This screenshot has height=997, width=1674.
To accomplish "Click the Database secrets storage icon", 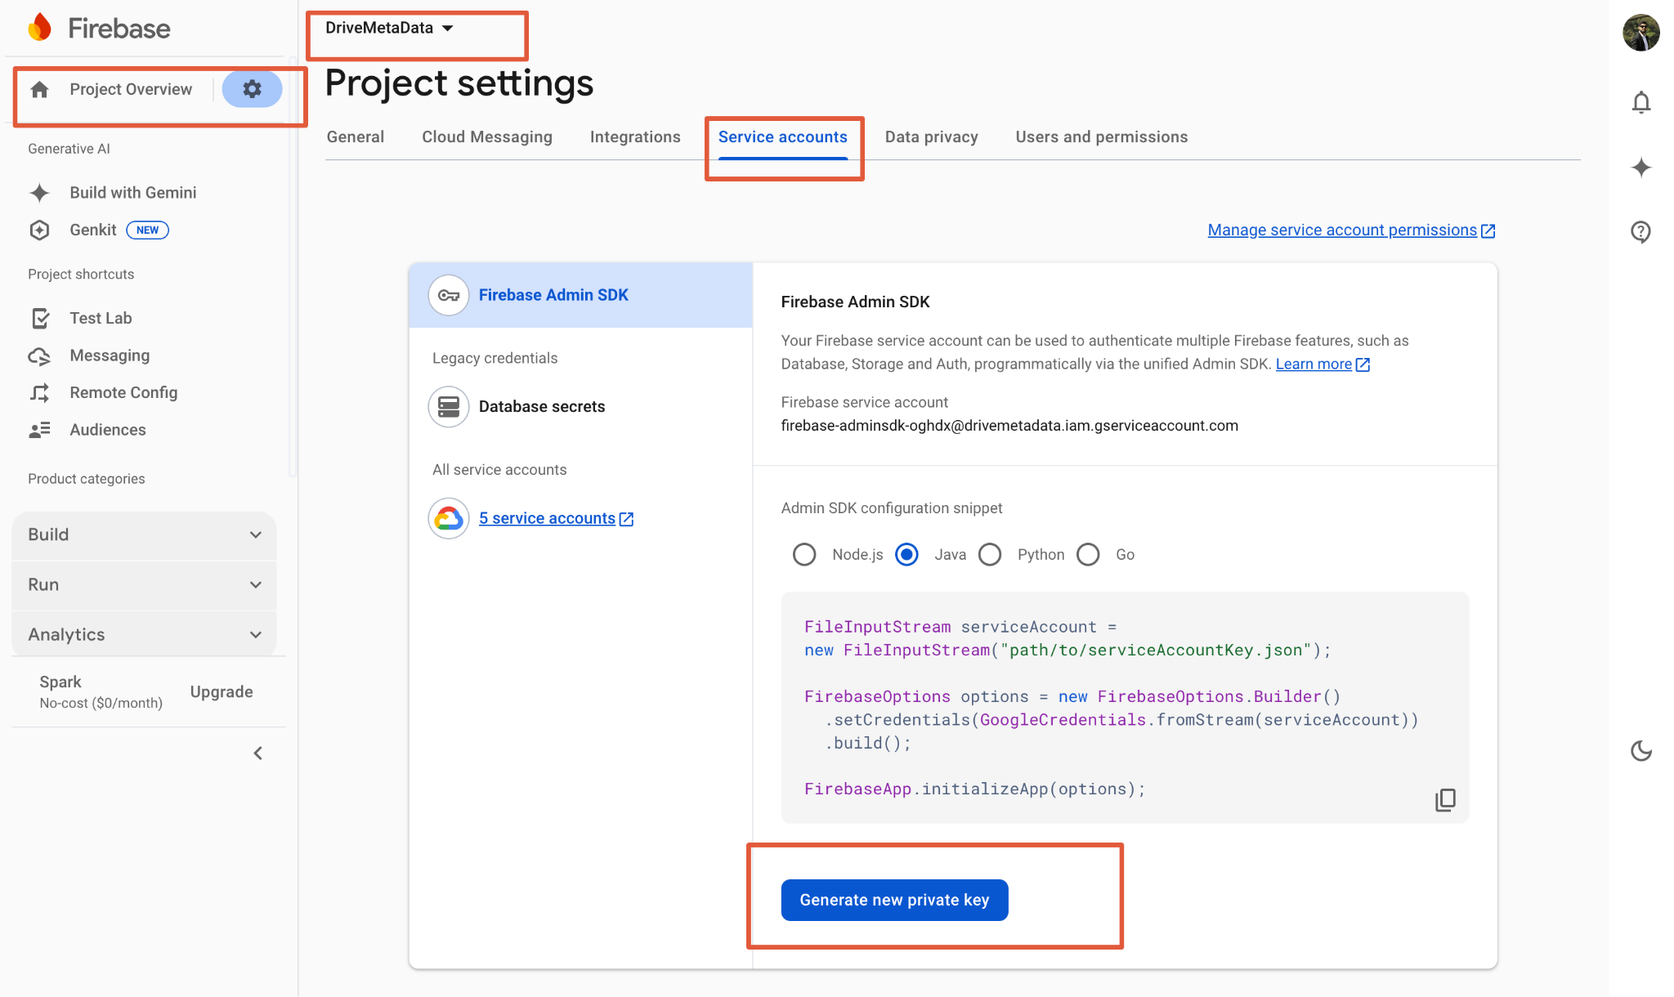I will 449,407.
